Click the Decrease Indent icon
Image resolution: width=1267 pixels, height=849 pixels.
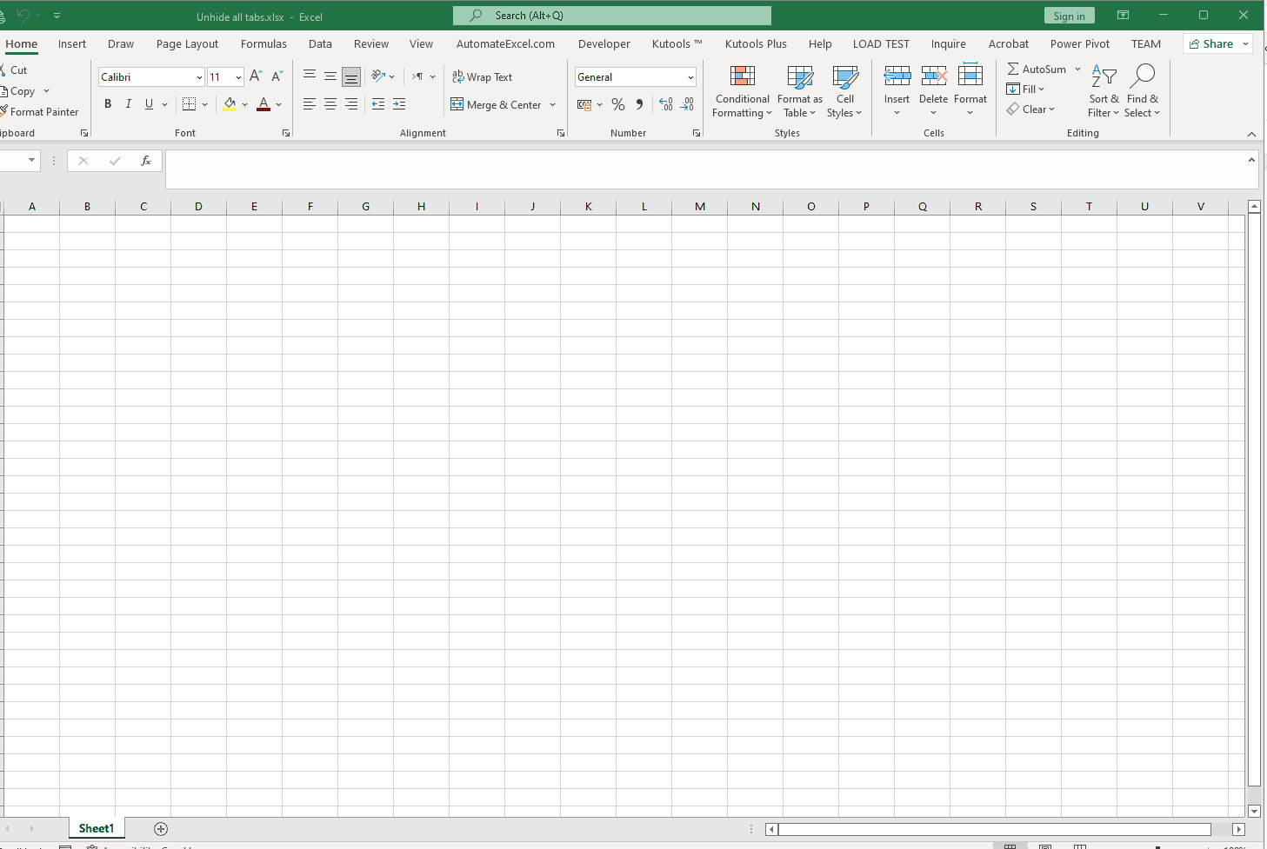[x=377, y=103]
